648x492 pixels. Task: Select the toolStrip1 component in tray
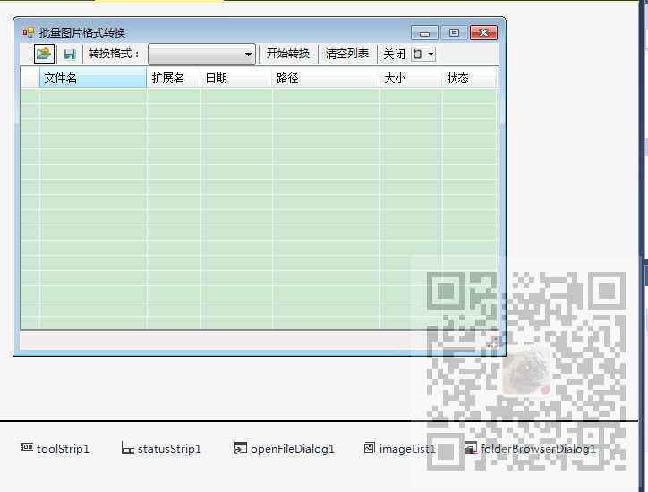55,448
